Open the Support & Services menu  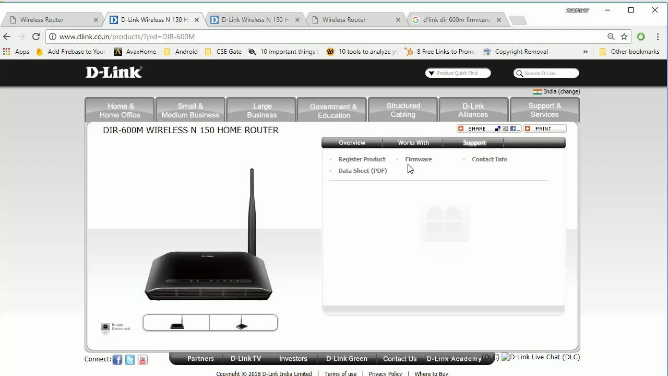click(x=544, y=110)
